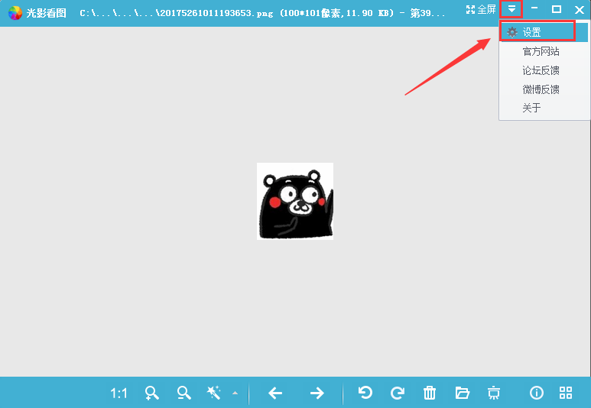Show image info with the info icon

coord(537,393)
